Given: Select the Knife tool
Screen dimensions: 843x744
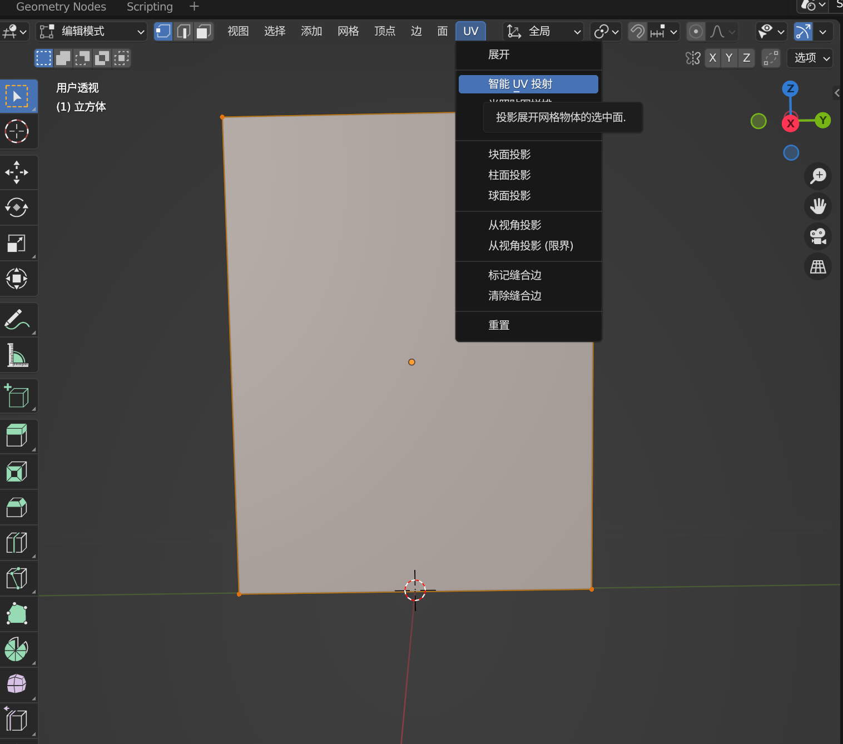Looking at the screenshot, I should point(17,578).
